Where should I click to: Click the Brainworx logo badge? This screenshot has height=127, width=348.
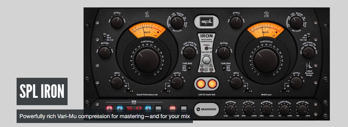click(206, 109)
